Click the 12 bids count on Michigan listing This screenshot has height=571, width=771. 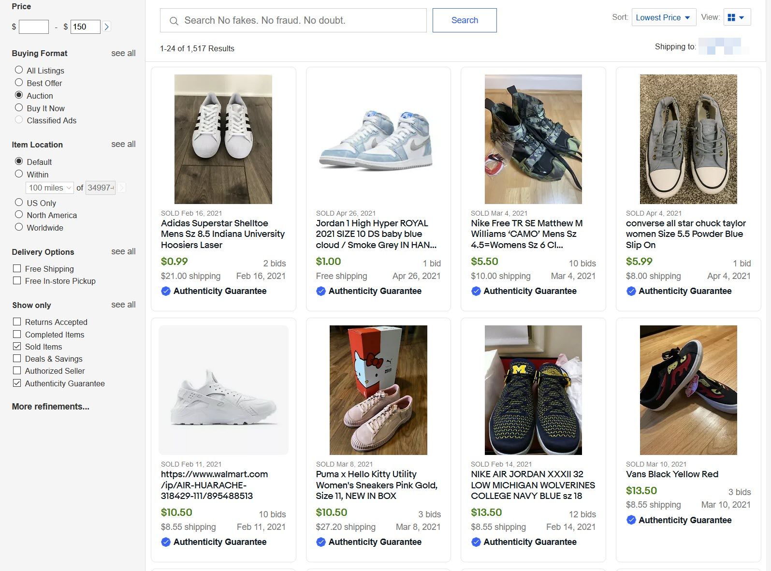pos(582,514)
